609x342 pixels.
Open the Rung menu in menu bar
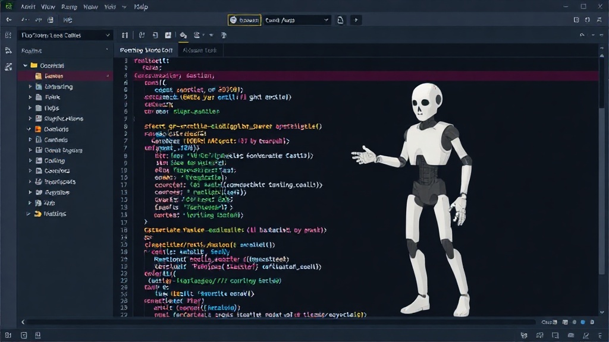point(69,7)
